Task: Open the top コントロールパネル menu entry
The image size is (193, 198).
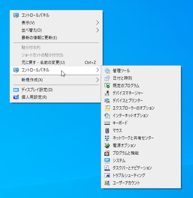Action: [56, 15]
